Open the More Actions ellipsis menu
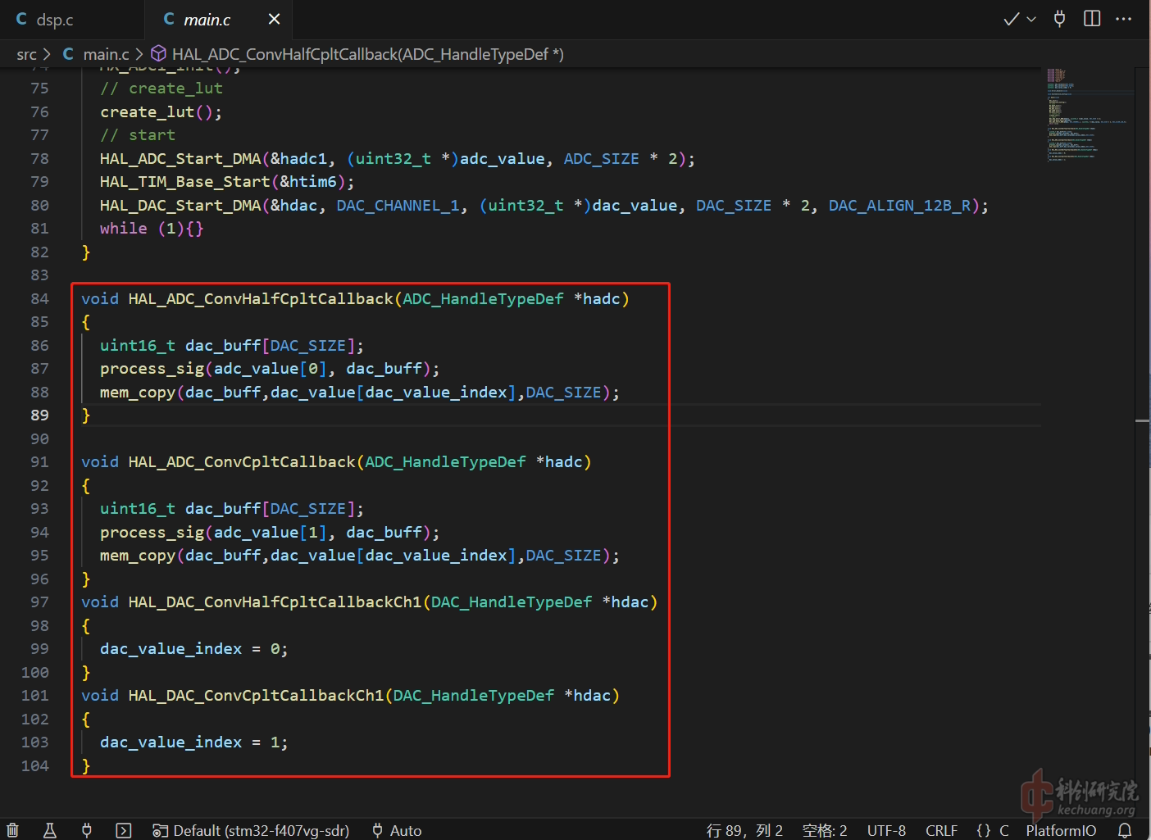 (1123, 19)
